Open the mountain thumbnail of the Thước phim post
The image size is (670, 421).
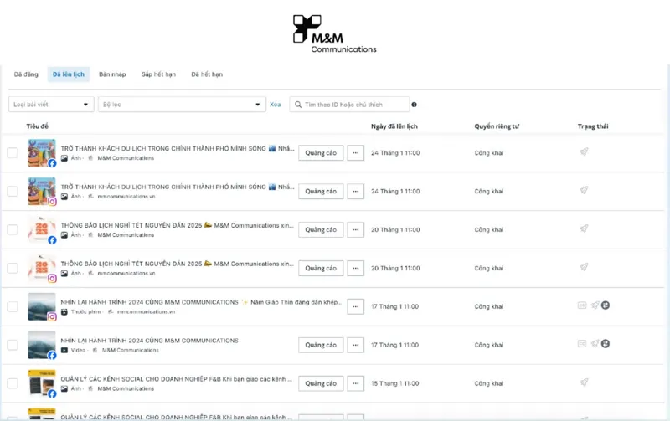click(x=41, y=306)
